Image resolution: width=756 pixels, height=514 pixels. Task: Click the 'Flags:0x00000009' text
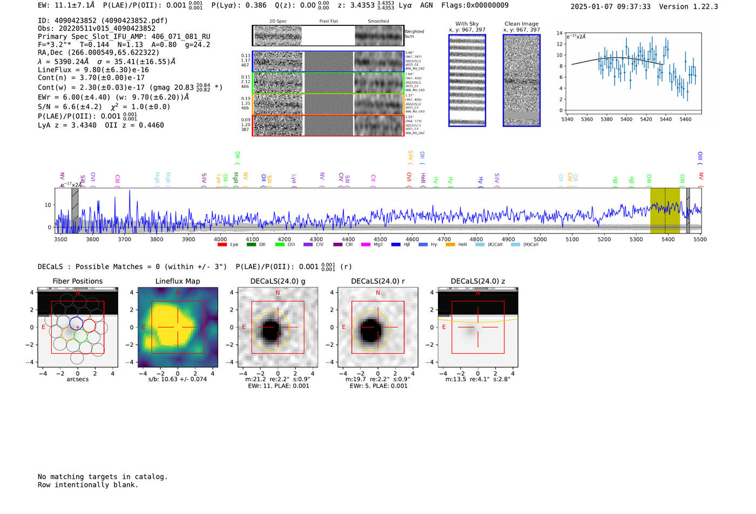tap(475, 5)
